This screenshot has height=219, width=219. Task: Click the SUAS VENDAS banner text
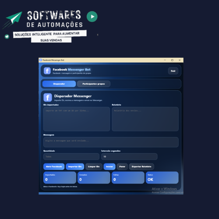coord(51,40)
